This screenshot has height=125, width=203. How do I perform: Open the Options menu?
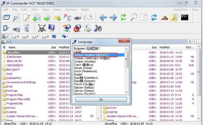pyautogui.click(x=71, y=9)
